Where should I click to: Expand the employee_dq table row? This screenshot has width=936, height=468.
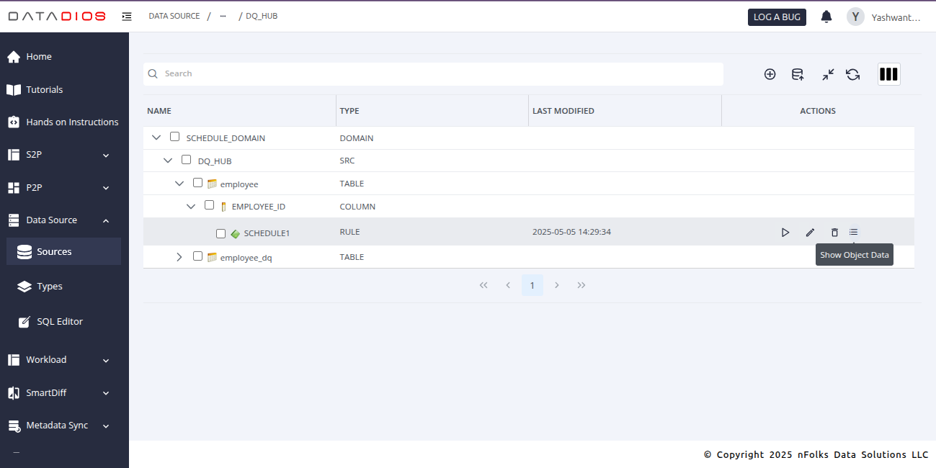pos(179,257)
